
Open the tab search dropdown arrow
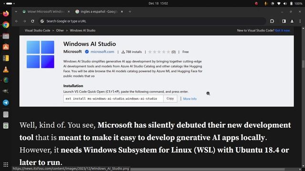[16, 11]
